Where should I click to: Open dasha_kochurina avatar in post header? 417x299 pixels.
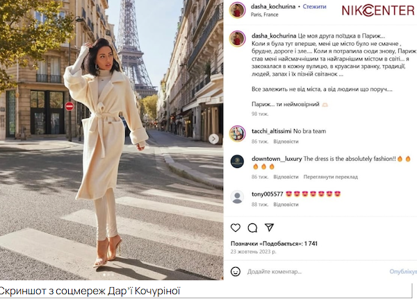pyautogui.click(x=237, y=10)
